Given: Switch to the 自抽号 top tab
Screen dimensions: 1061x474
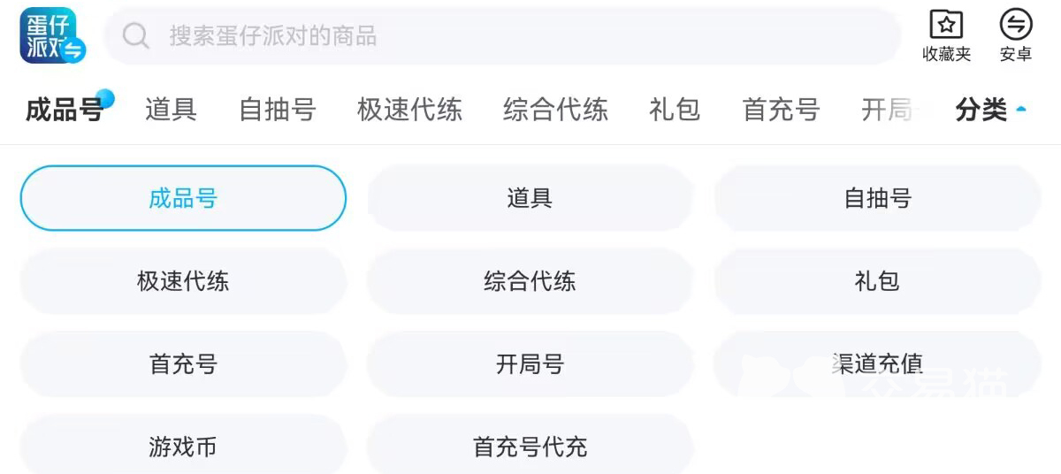Looking at the screenshot, I should [277, 111].
